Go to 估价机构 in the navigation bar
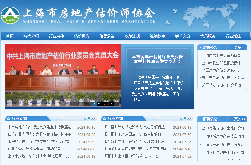251x165 pixels. [82, 36]
